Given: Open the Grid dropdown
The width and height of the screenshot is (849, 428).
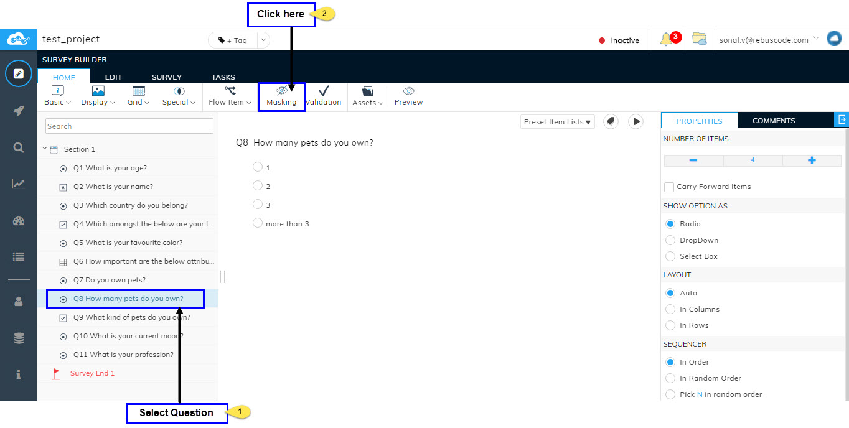Looking at the screenshot, I should 138,96.
